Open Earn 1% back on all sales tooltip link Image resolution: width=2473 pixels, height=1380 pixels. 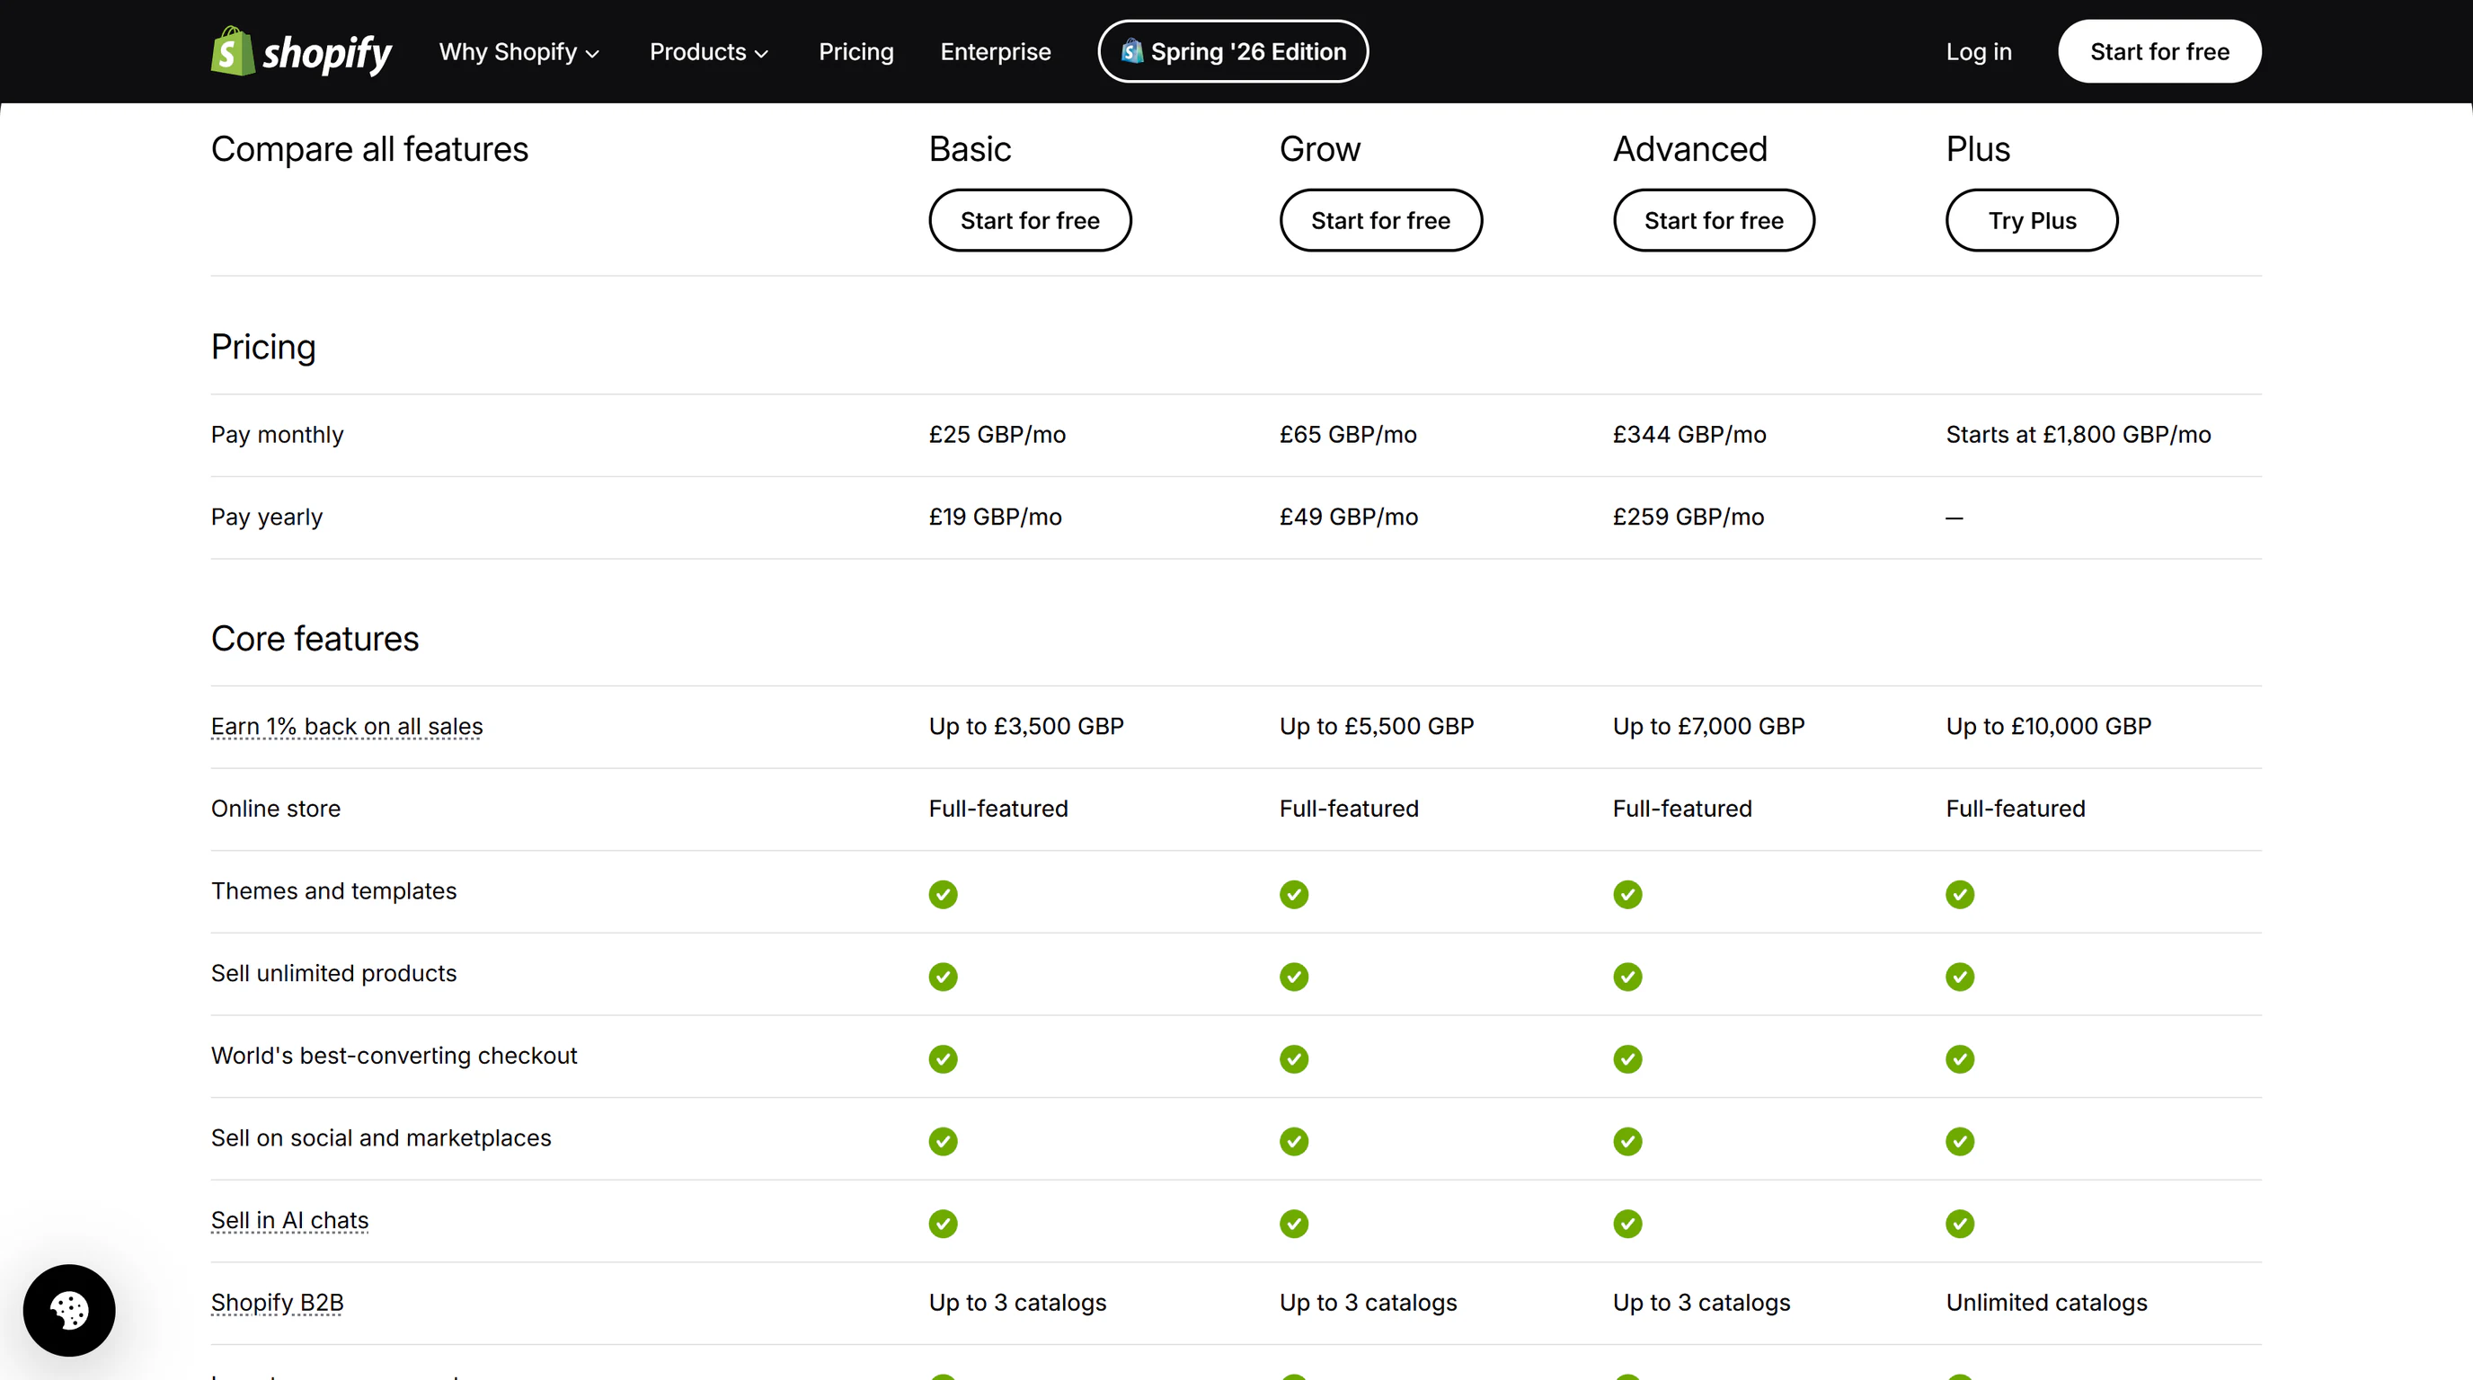point(347,727)
